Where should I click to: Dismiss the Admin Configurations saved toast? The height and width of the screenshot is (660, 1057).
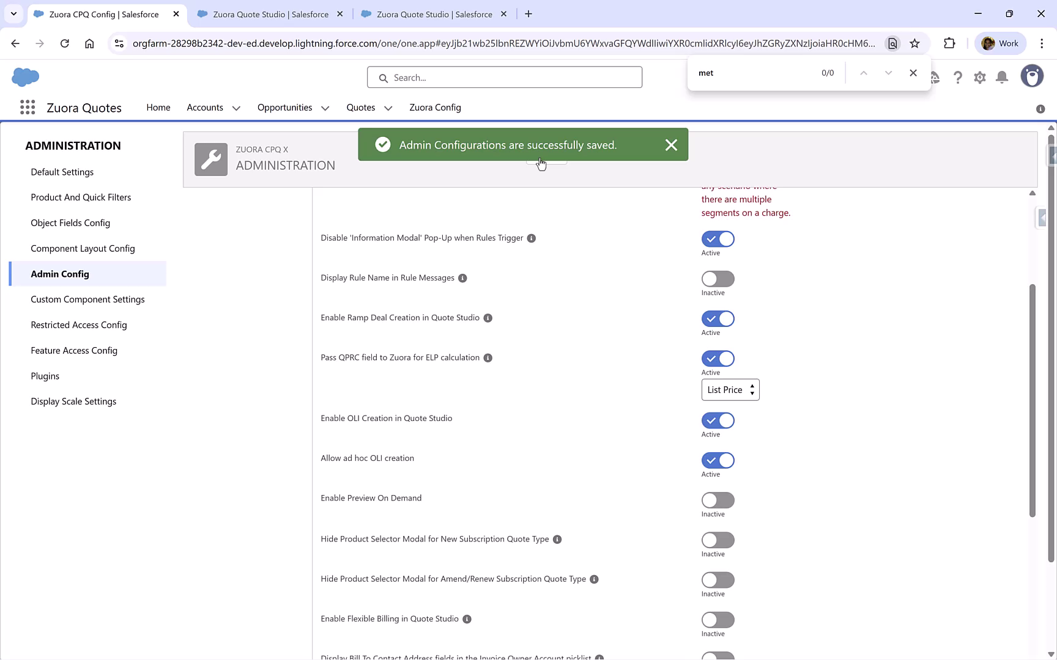[x=671, y=145]
